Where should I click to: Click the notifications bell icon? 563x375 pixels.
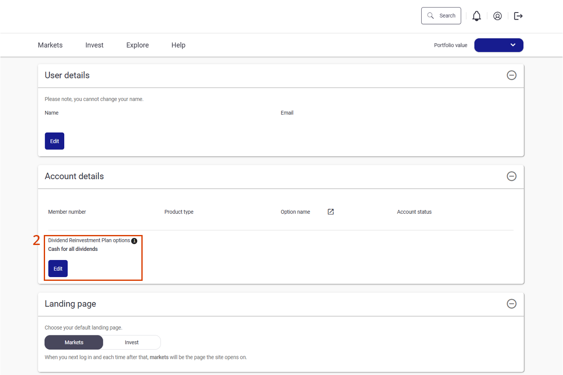pyautogui.click(x=477, y=16)
